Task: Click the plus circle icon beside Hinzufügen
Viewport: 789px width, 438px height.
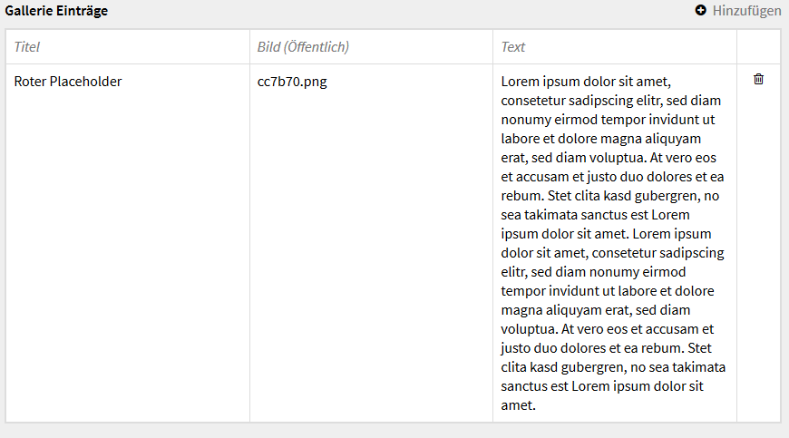Action: point(700,10)
